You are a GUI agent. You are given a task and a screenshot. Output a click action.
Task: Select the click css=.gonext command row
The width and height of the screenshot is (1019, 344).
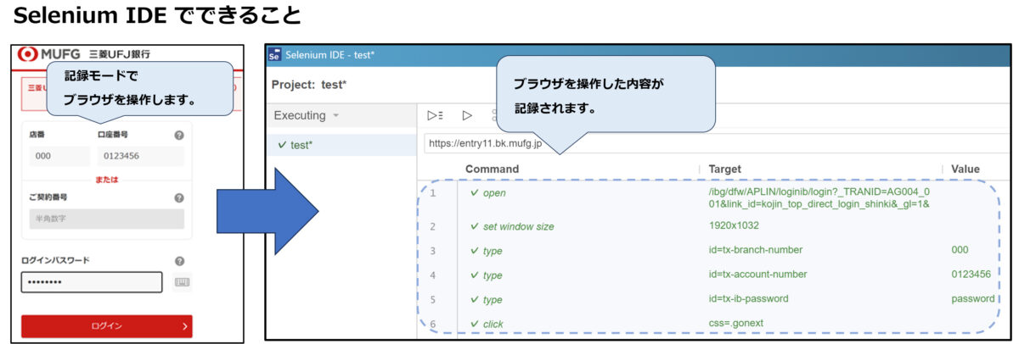(x=594, y=324)
